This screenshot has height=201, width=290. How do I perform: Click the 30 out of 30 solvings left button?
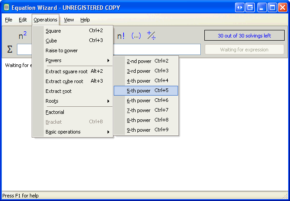[x=244, y=35]
